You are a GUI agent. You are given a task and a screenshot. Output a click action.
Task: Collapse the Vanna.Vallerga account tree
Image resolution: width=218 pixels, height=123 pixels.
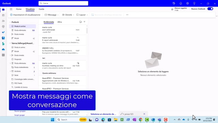[10, 43]
